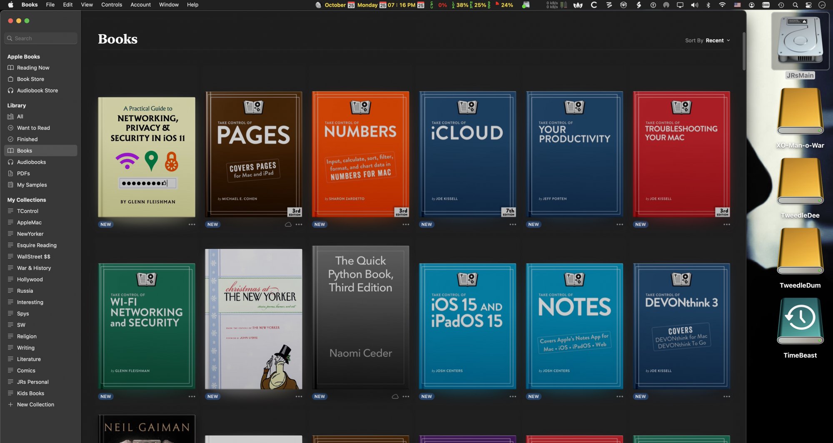Open the more options ellipsis under iCloud book
833x443 pixels.
pyautogui.click(x=513, y=224)
